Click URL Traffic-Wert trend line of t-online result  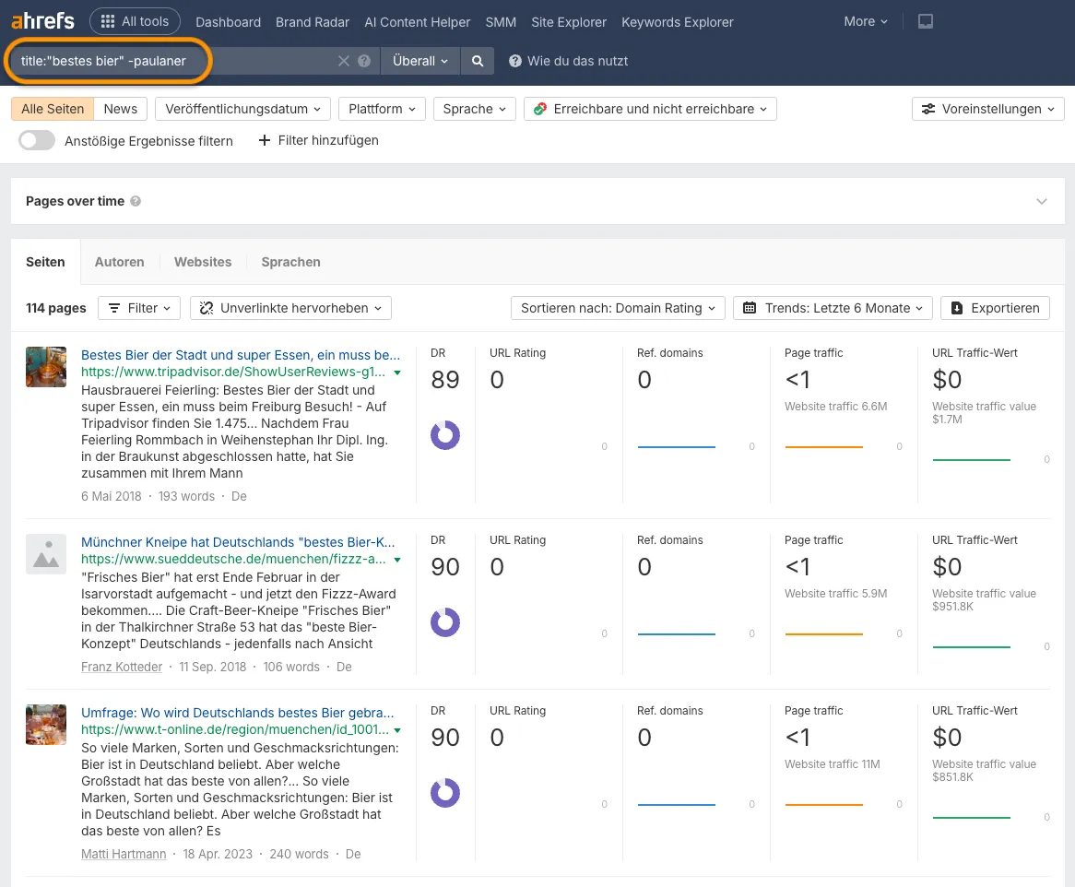click(x=971, y=817)
